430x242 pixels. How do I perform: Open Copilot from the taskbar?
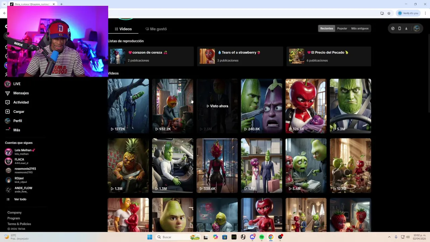[215, 237]
